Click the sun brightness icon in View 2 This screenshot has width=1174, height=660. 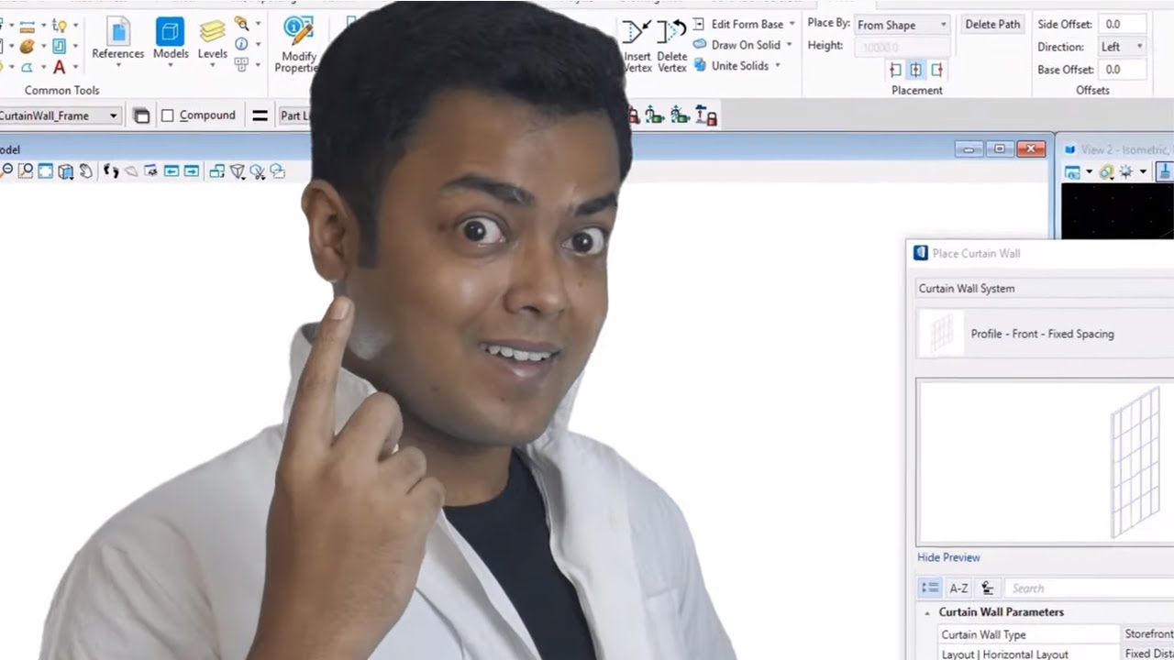click(1124, 172)
